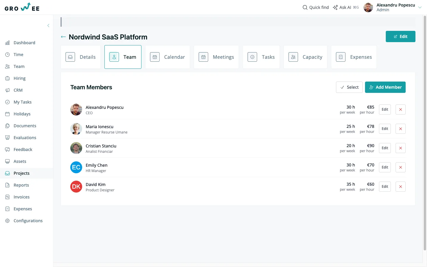Click the Evaluations icon in sidebar
Image resolution: width=427 pixels, height=267 pixels.
7,138
